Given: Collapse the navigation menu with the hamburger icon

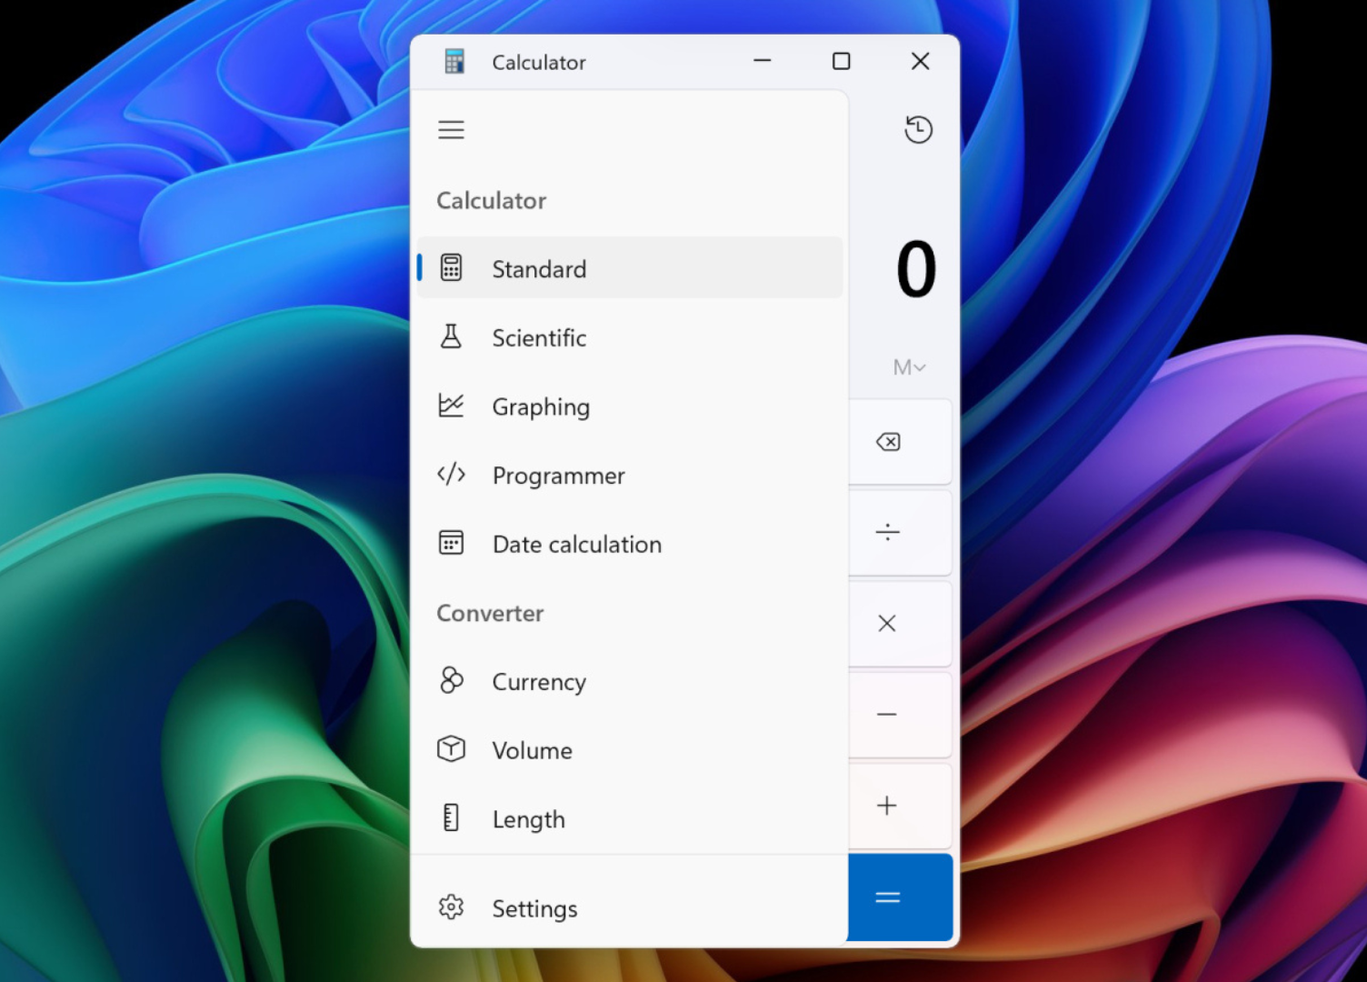Looking at the screenshot, I should click(451, 130).
